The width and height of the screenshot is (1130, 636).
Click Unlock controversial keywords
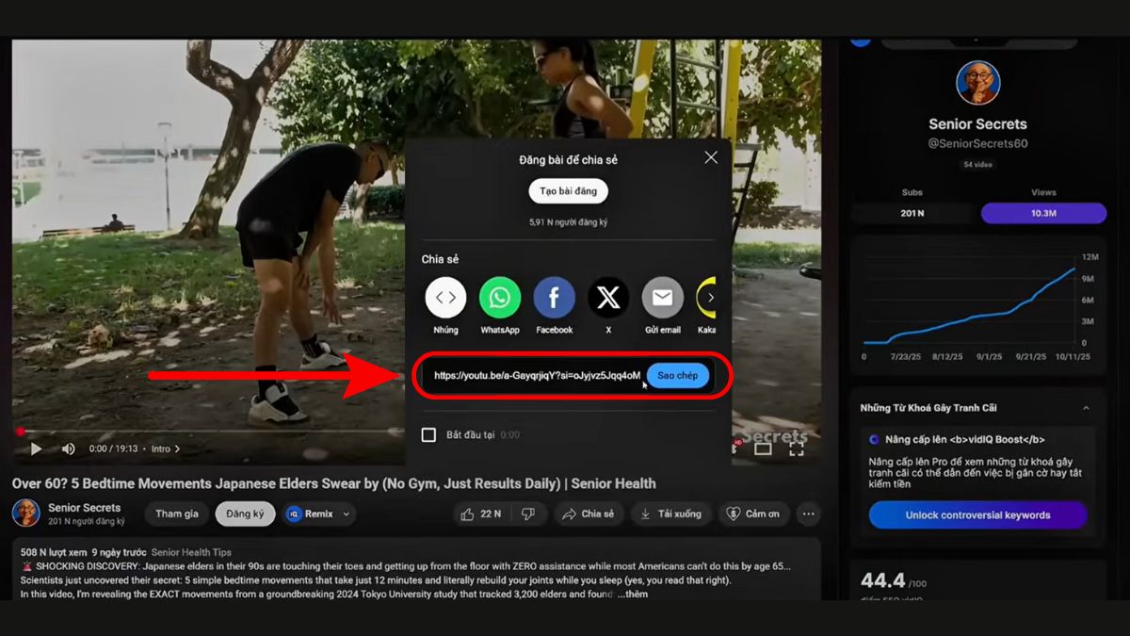pyautogui.click(x=977, y=514)
